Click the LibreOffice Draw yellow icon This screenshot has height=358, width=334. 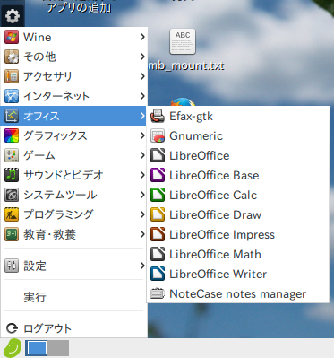tap(158, 214)
